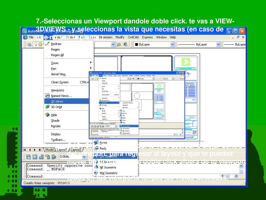Choose Toolbars... in the large View menu
Viewport: 266px width, 200px height.
(58, 140)
